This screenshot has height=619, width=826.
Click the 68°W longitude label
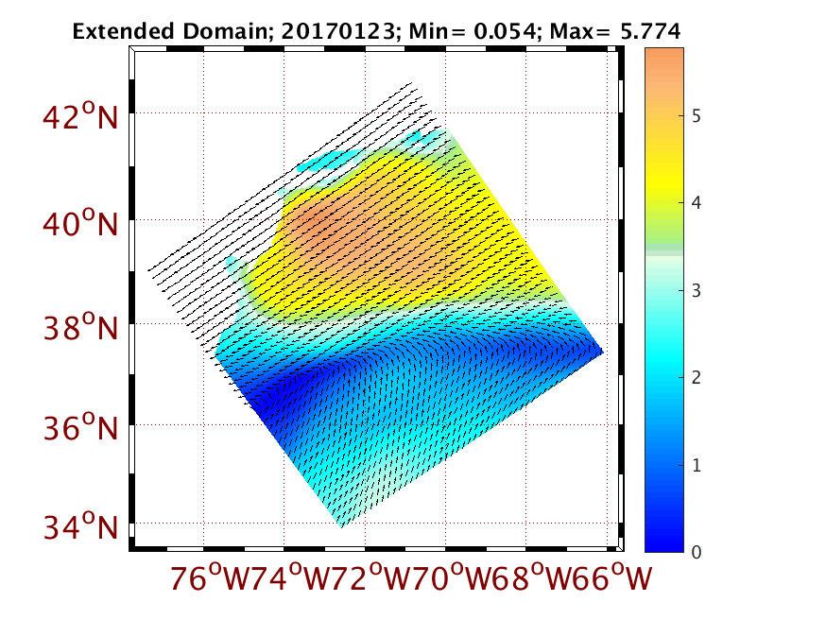coord(532,578)
